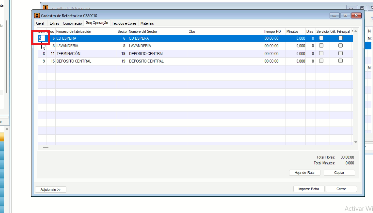Enable Cél. Principal for the TERMINACIÓN row
The height and width of the screenshot is (213, 373).
coord(340,53)
